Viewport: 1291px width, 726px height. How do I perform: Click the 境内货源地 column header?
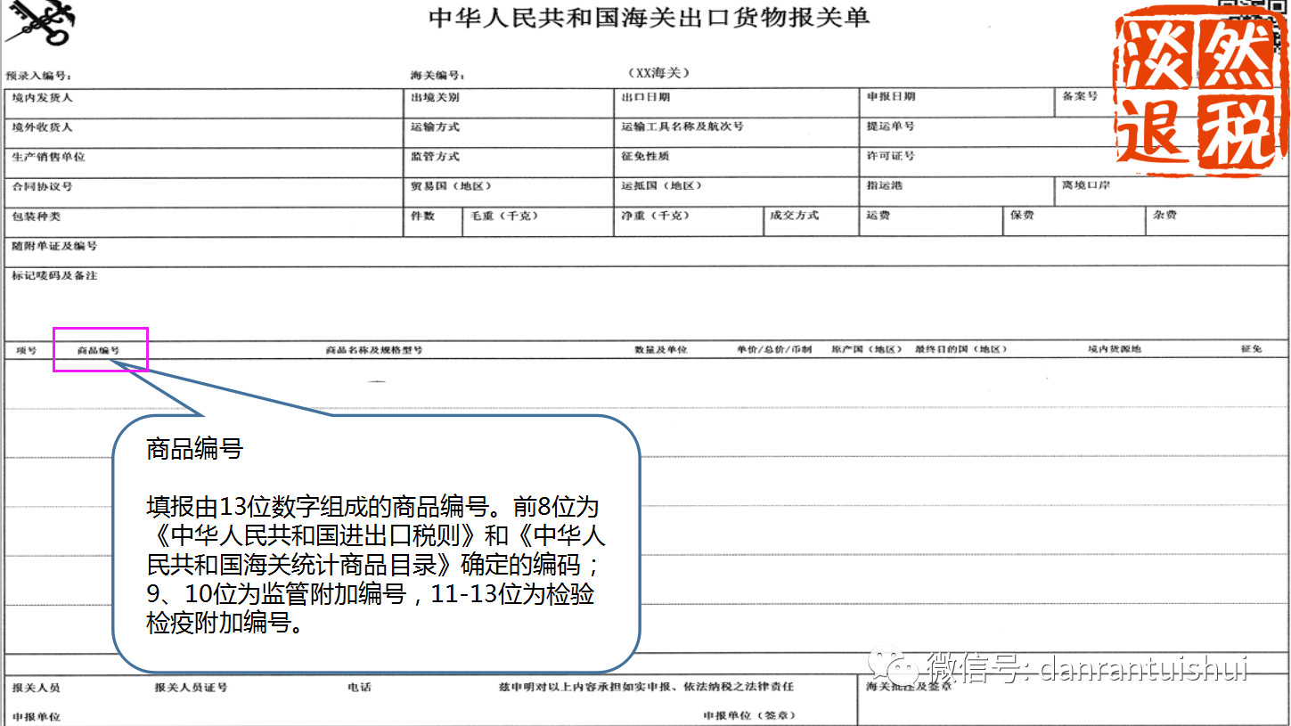(x=1114, y=350)
